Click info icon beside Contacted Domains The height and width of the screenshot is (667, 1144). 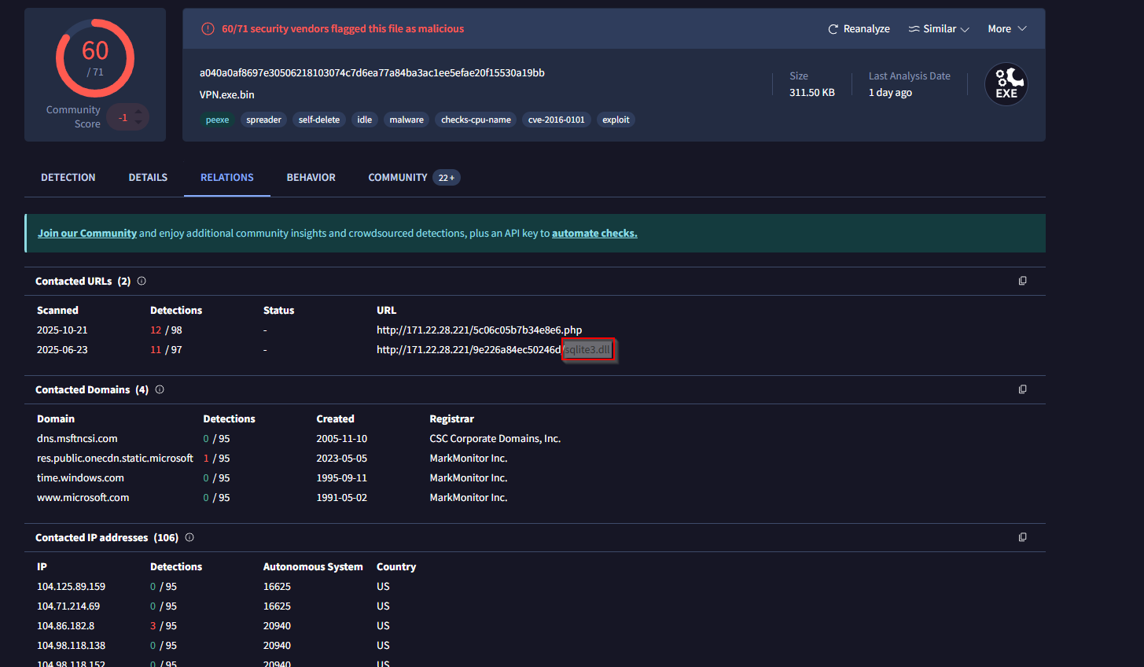click(x=160, y=389)
